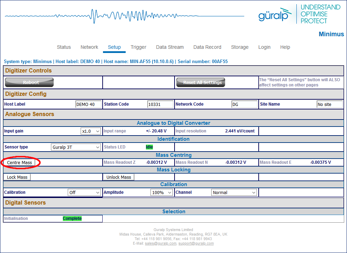
Task: Open the Calibration Off dropdown
Action: click(84, 192)
